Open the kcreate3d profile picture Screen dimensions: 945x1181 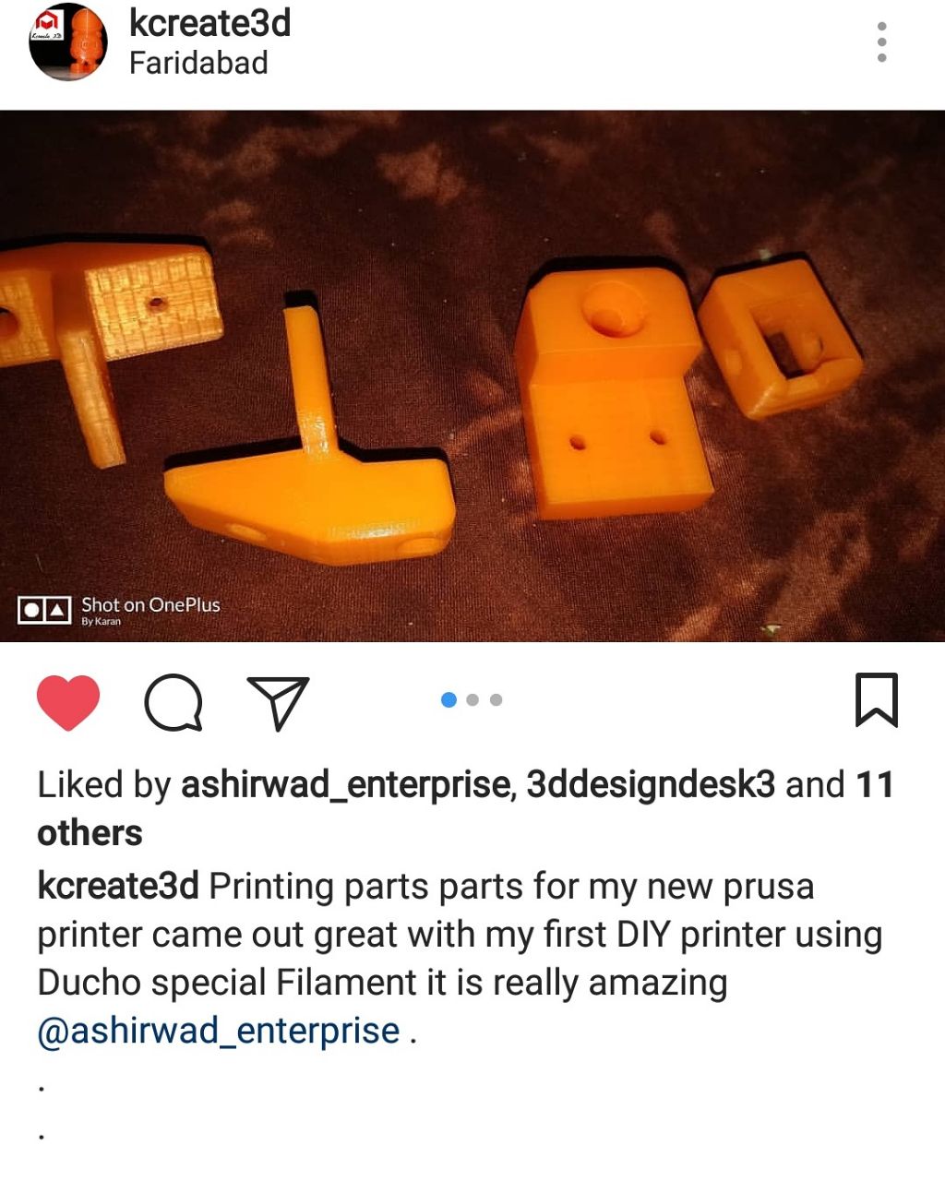[68, 42]
